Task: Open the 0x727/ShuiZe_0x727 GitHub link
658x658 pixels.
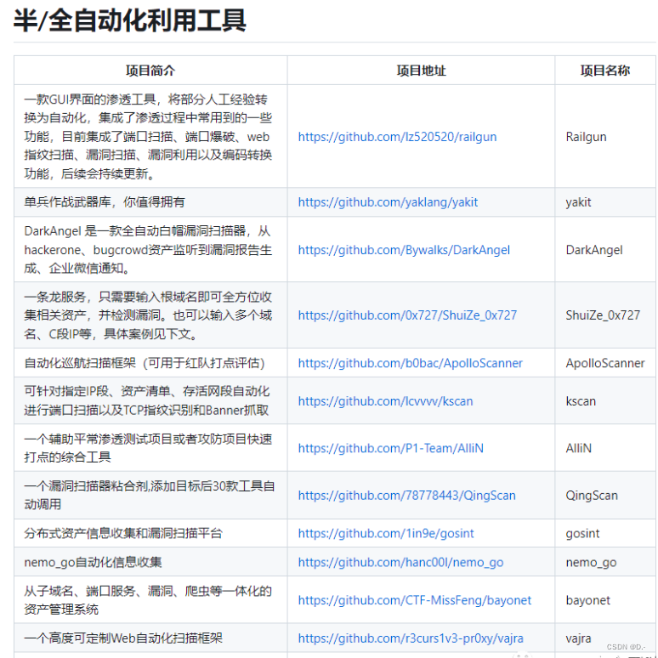Action: click(407, 315)
